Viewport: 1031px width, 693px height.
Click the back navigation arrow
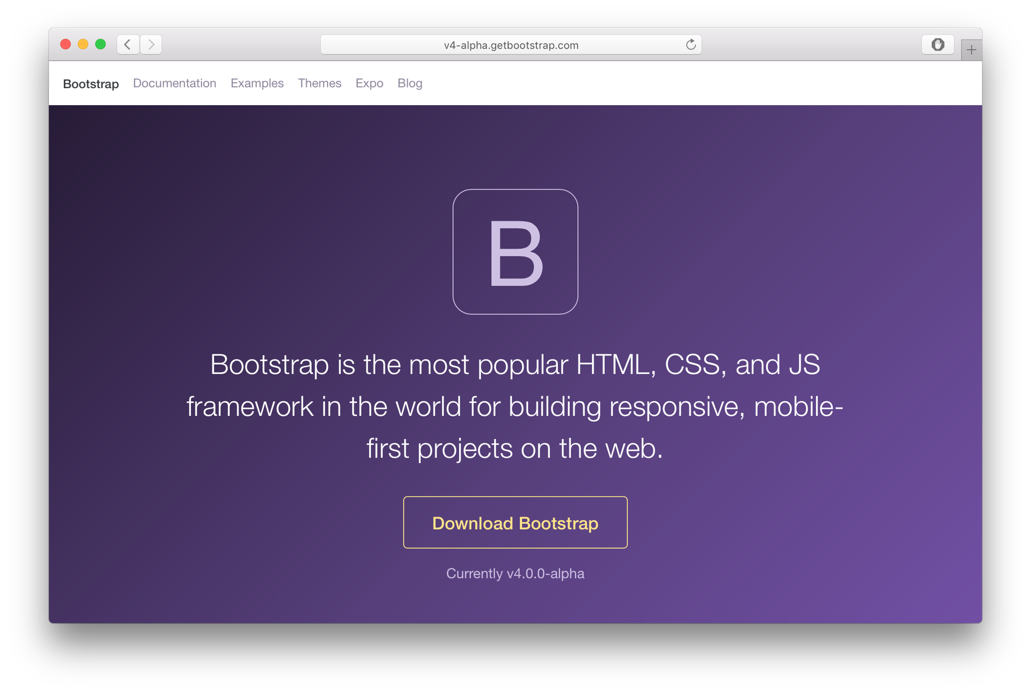(127, 44)
